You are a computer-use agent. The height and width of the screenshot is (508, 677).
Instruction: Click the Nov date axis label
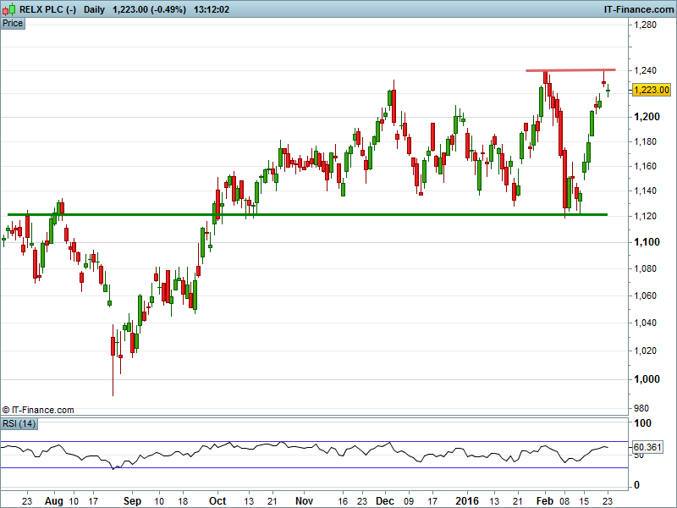click(x=304, y=500)
